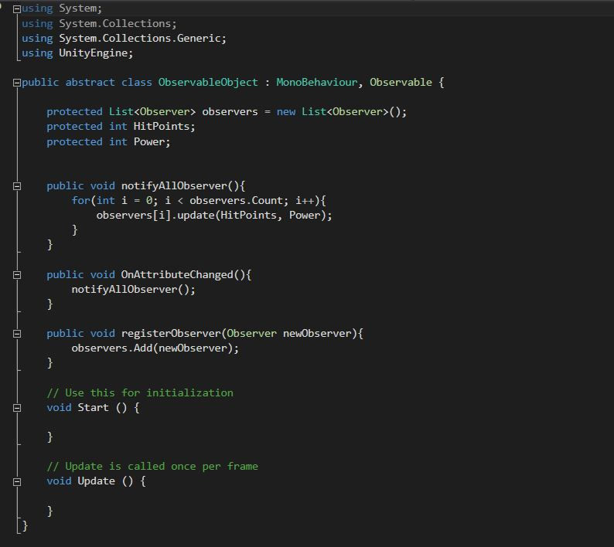Click 'notifyAllObserver' in its method declaration
Image resolution: width=614 pixels, height=547 pixels.
(174, 186)
